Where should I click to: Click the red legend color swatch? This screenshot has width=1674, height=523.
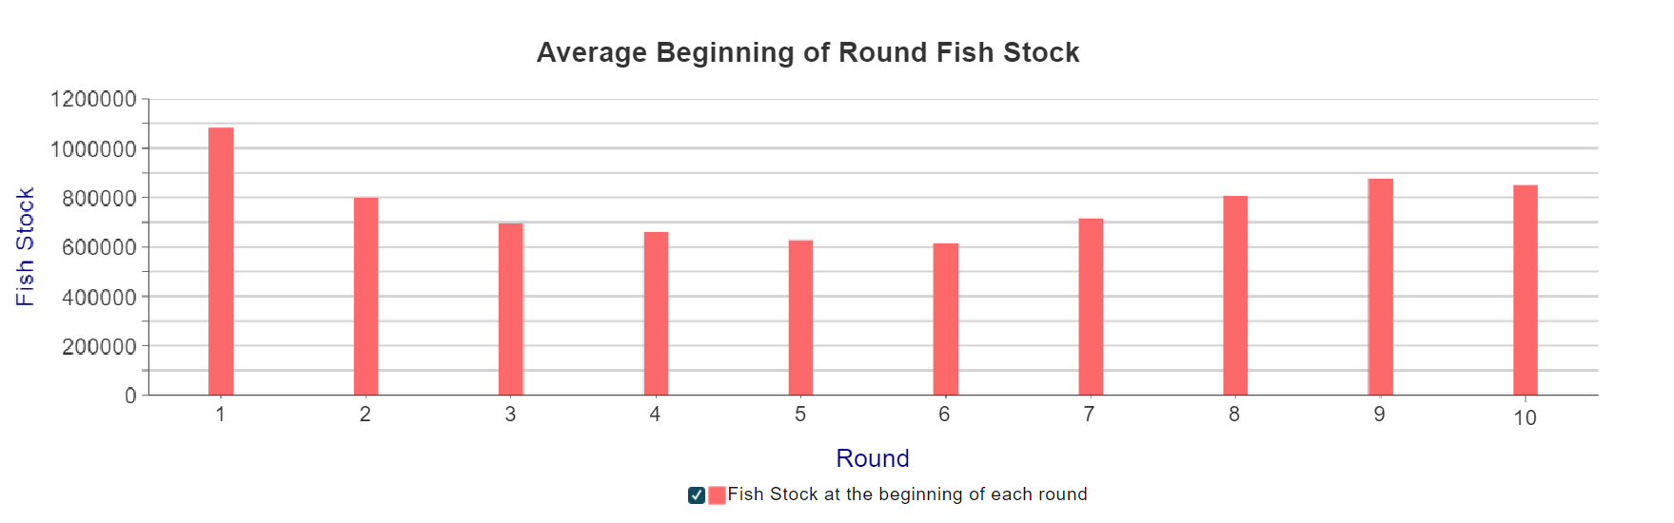(717, 494)
